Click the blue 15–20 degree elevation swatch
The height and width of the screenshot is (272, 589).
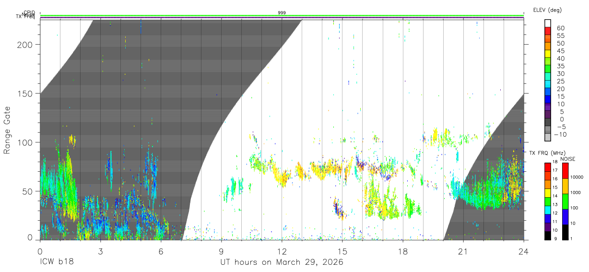(x=548, y=92)
